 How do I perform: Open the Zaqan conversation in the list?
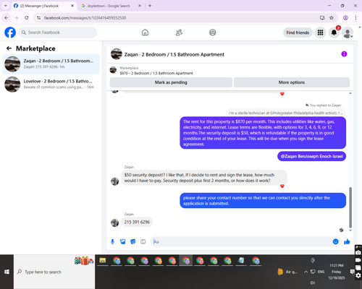click(51, 64)
